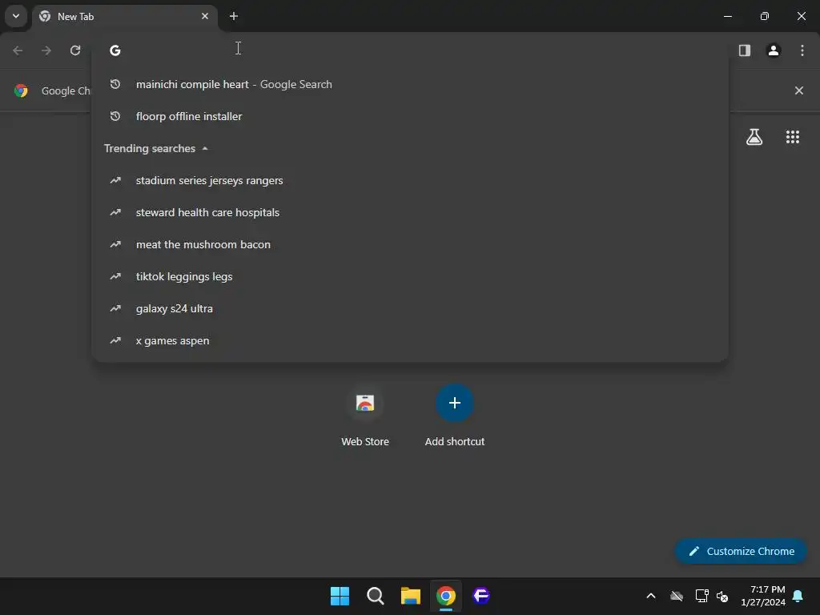Click the Customize Chrome button
Screen dimensions: 820x615
(741, 551)
